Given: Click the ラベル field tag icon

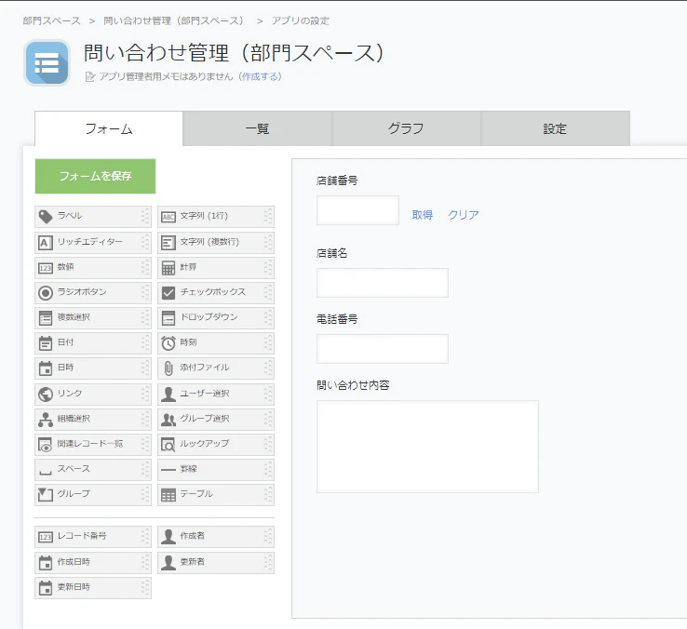Looking at the screenshot, I should coord(46,217).
